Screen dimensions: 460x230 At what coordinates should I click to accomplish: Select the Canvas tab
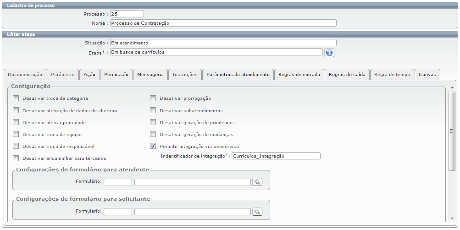coord(427,74)
